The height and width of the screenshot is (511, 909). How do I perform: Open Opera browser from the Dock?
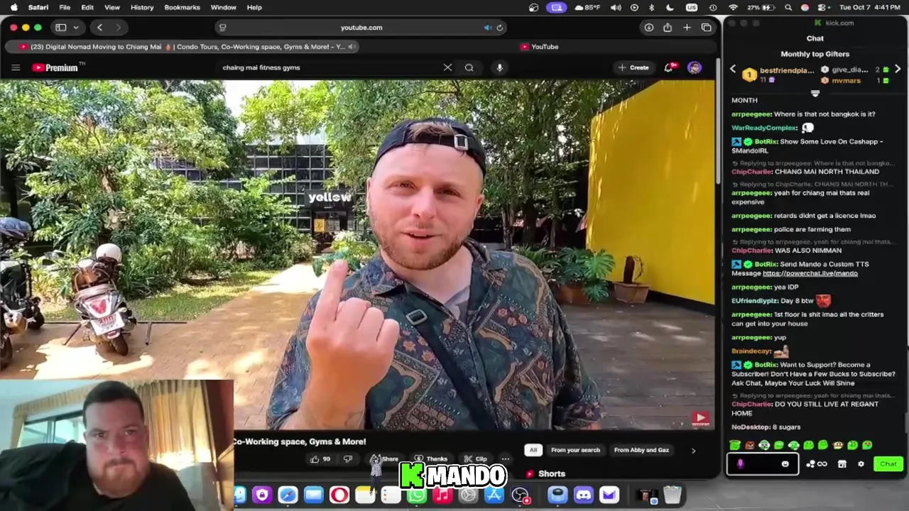pyautogui.click(x=339, y=495)
